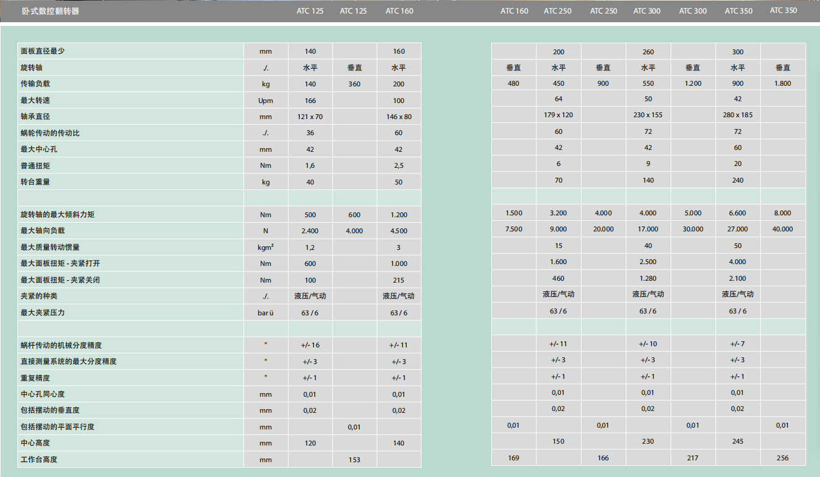
Task: Select the 工作台高度 row label
Action: tap(38, 459)
